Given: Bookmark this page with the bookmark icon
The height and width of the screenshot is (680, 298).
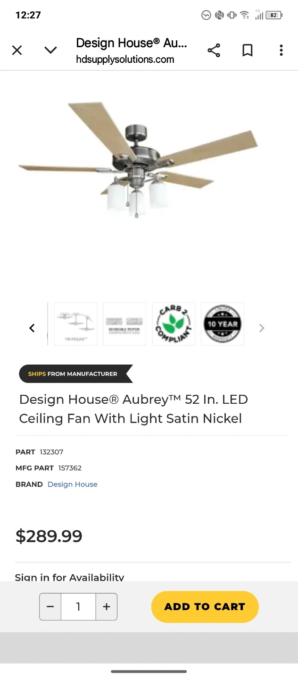Looking at the screenshot, I should coord(248,50).
